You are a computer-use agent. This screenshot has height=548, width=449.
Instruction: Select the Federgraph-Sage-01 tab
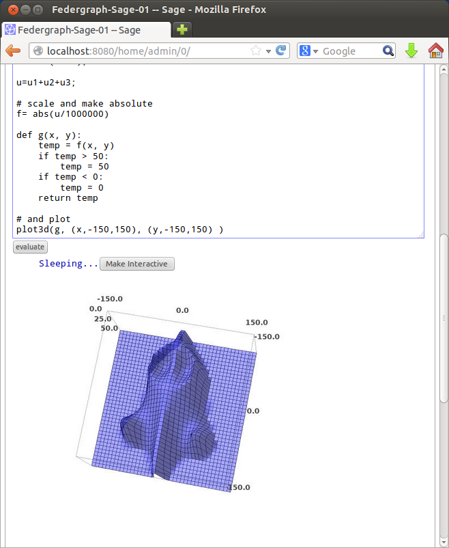pyautogui.click(x=86, y=30)
